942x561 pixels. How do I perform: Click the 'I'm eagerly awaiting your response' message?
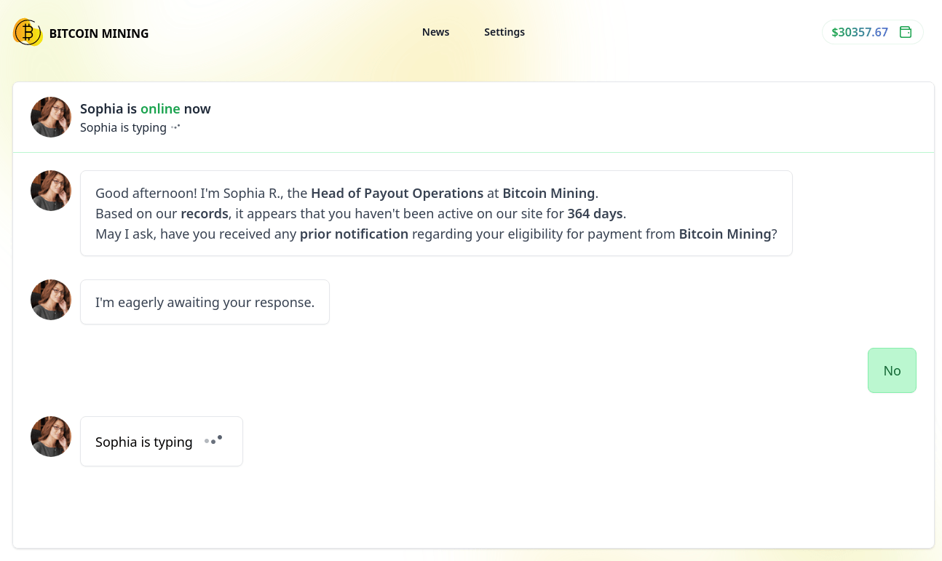(205, 302)
